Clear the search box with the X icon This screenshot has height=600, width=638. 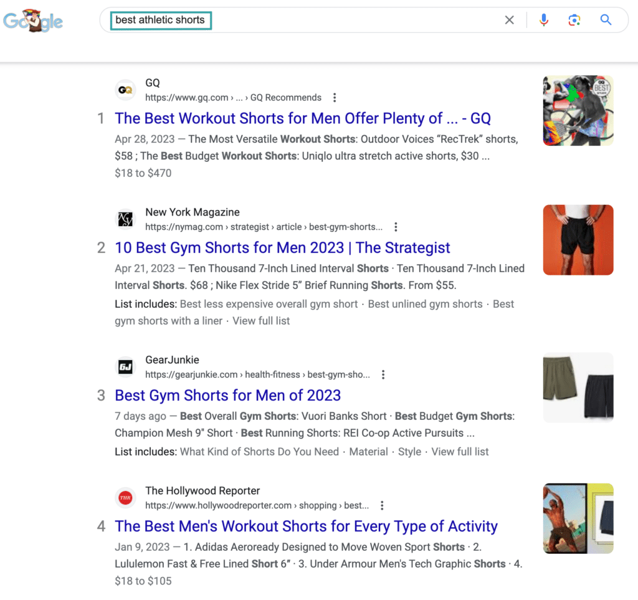[x=509, y=20]
